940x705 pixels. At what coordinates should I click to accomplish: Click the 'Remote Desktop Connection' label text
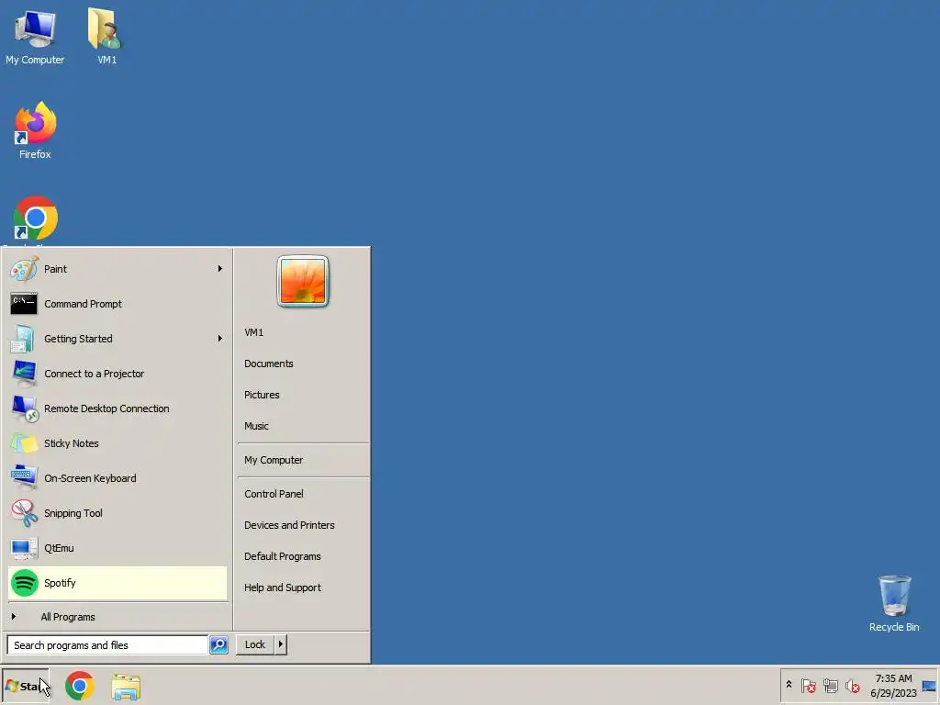106,408
